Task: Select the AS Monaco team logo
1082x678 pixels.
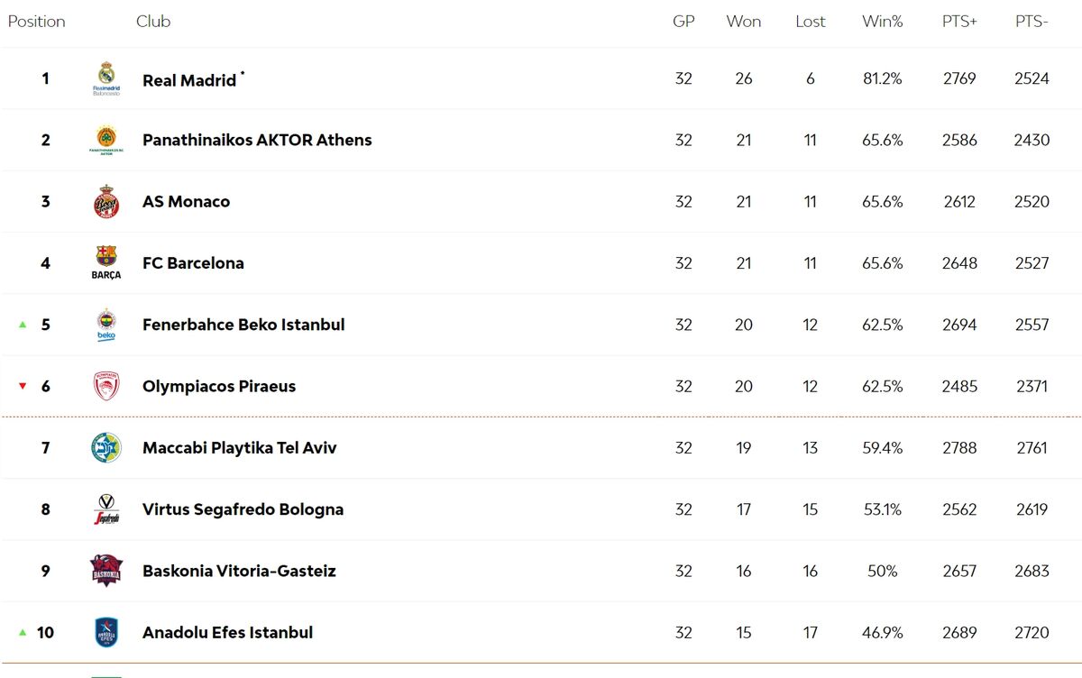Action: [106, 201]
